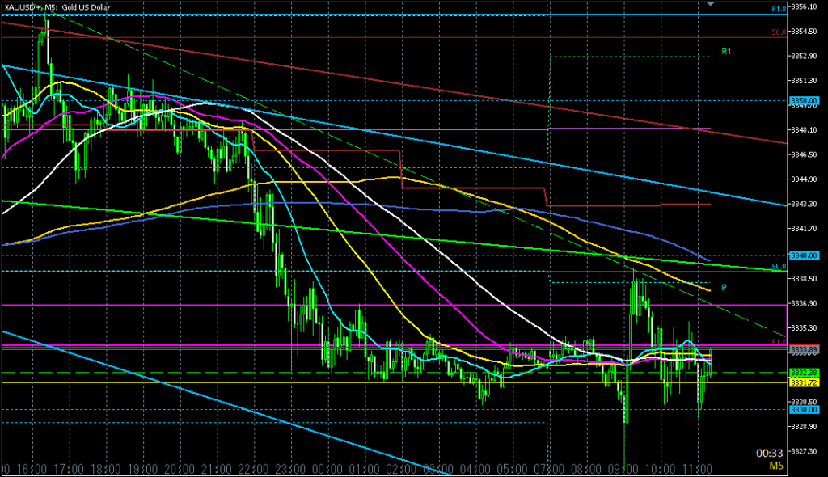
Task: Click the 3341.70 price scale value
Action: click(x=804, y=229)
